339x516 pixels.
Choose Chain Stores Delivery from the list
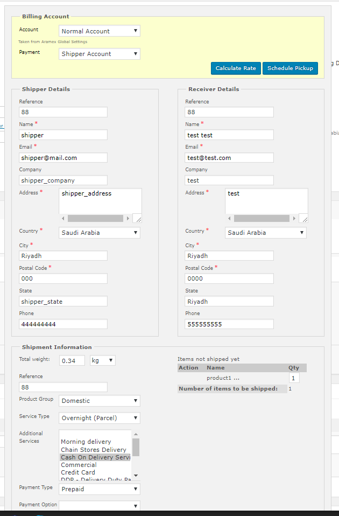click(94, 450)
